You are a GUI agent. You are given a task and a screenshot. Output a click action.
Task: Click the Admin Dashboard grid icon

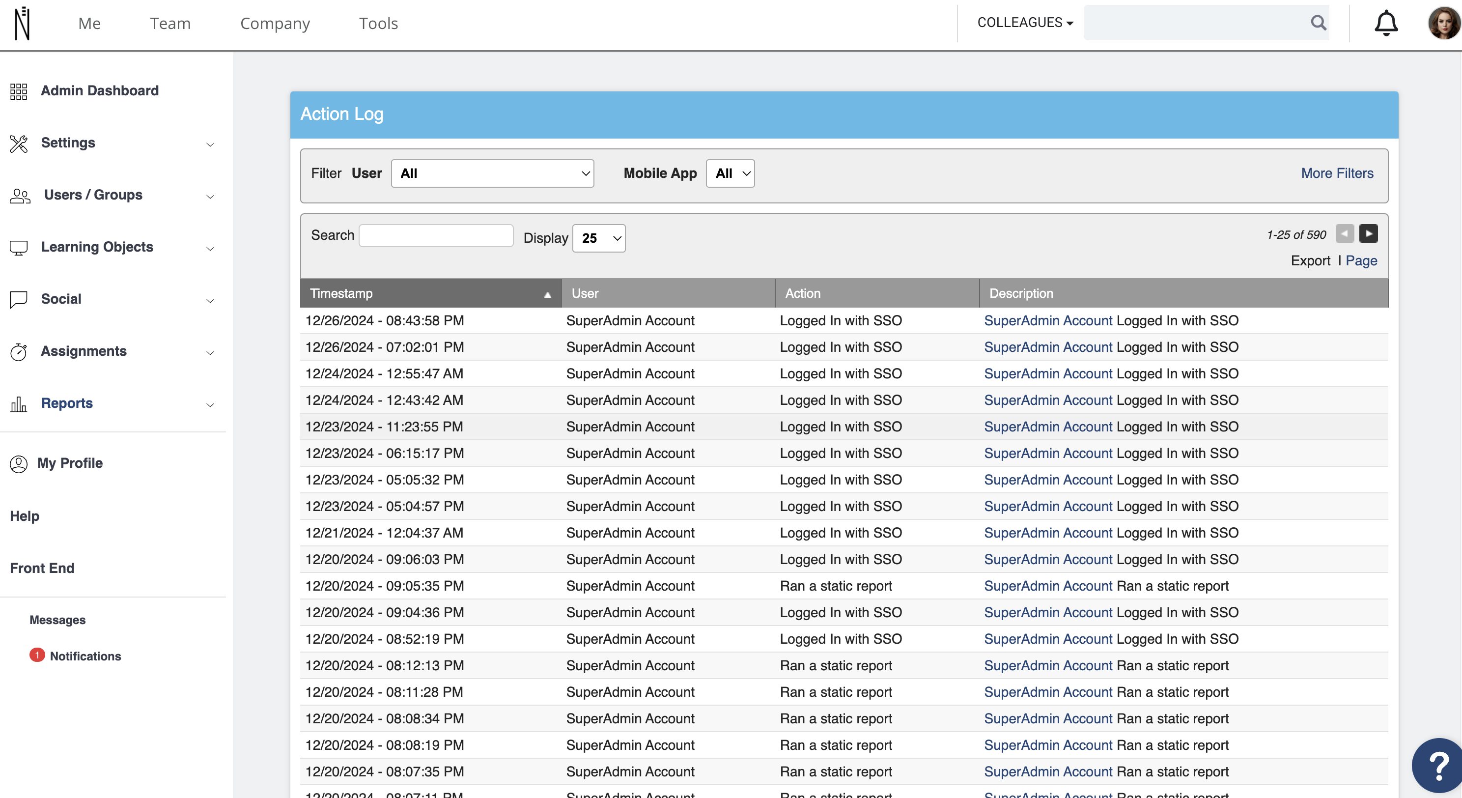(19, 91)
